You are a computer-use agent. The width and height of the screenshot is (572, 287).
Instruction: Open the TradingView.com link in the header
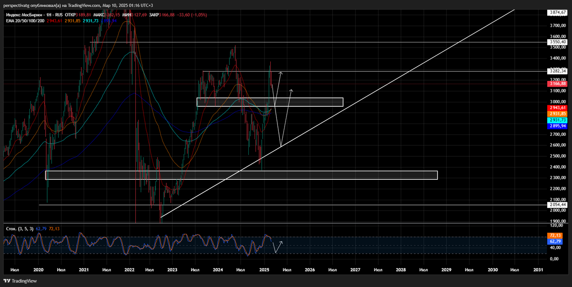pos(84,5)
